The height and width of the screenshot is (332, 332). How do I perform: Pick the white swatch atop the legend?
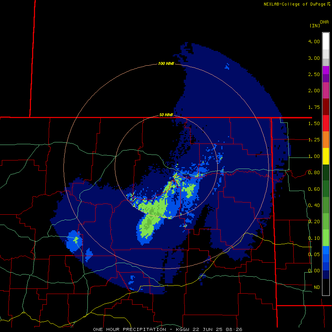click(x=326, y=41)
